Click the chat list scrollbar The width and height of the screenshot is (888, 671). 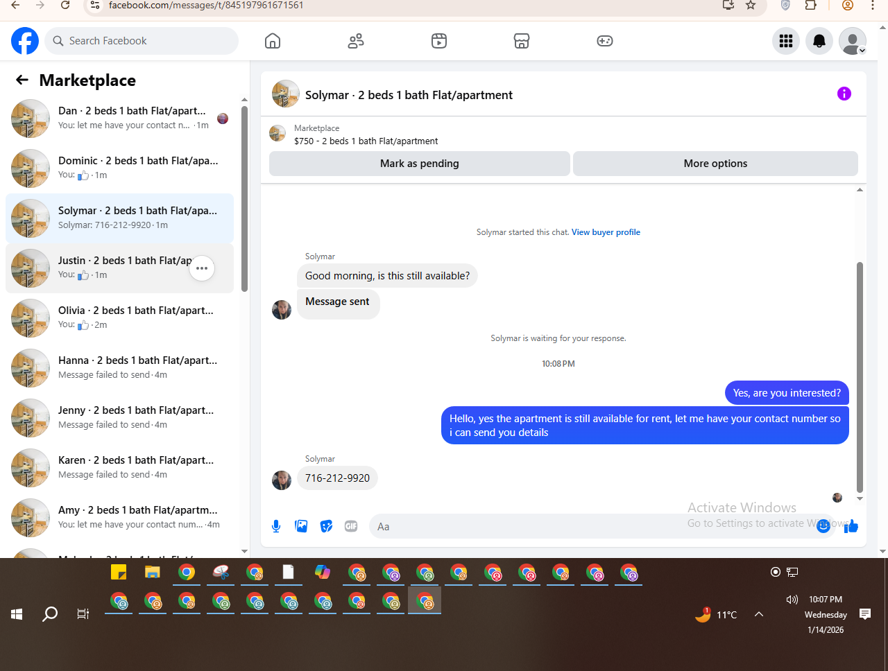[244, 199]
